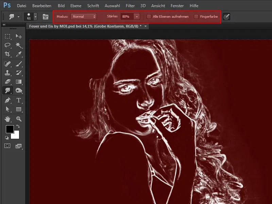272x204 pixels.
Task: Open the Datei menu
Action: 21,6
